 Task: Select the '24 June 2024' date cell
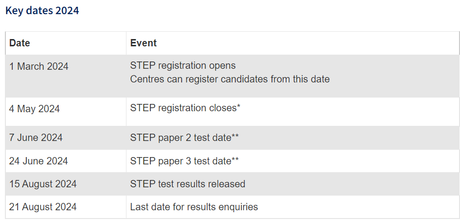pyautogui.click(x=39, y=161)
